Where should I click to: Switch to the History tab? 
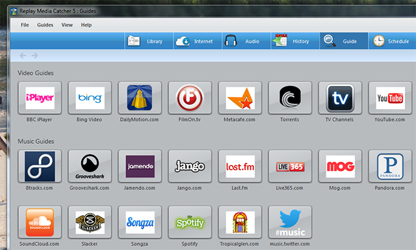[x=295, y=41]
